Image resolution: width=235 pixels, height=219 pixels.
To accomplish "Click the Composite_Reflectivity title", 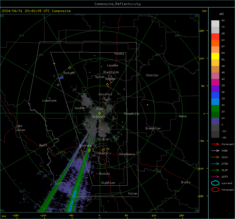I will pyautogui.click(x=117, y=4).
